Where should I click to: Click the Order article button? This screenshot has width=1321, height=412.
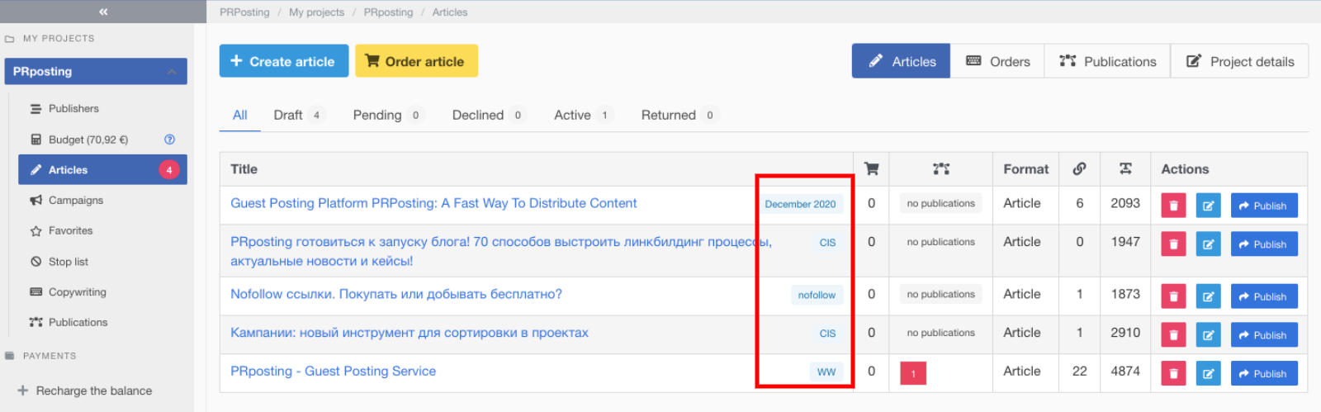tap(416, 61)
